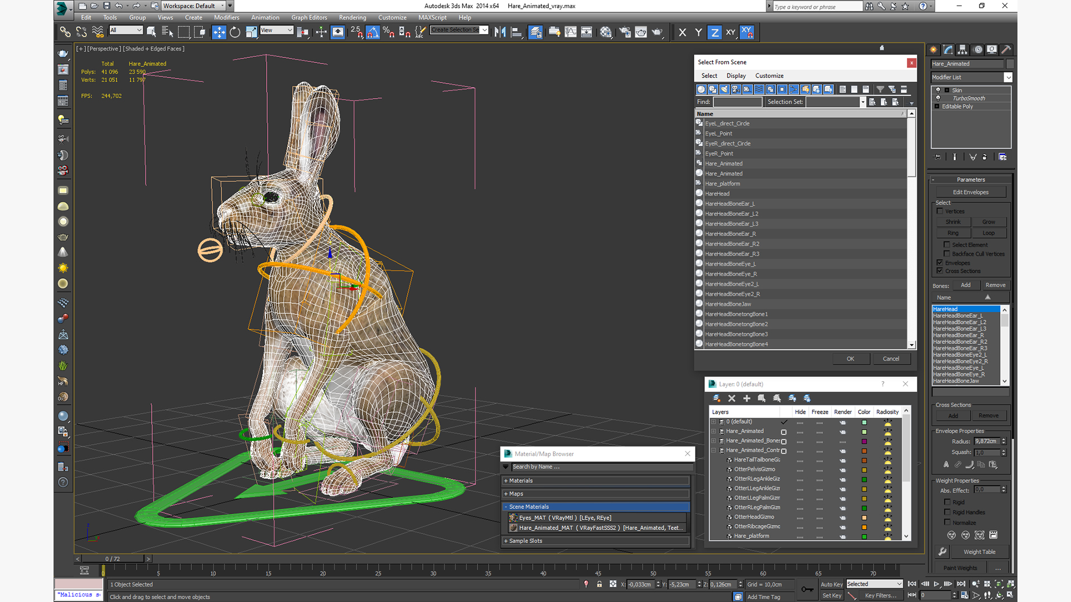Open the Modifier List dropdown
Image resolution: width=1071 pixels, height=602 pixels.
(x=971, y=77)
